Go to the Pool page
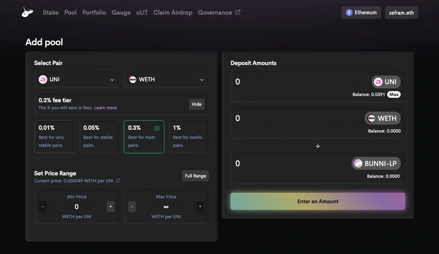 (70, 12)
